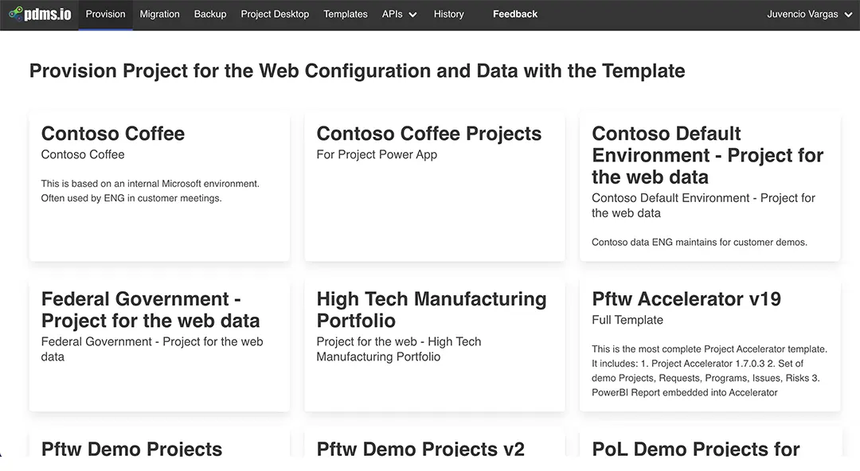Click the Feedback link

(514, 14)
